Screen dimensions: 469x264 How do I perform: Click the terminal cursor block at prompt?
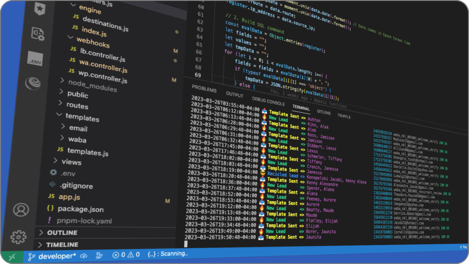click(186, 244)
